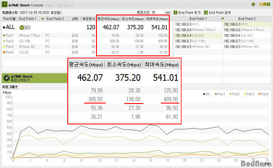
Task: Click the End Point 추가 text link
Action: 189,13
